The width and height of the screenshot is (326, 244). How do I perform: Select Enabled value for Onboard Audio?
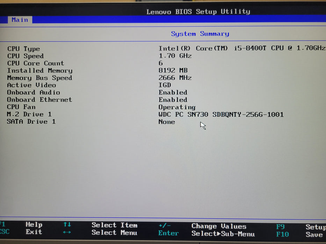coord(173,92)
